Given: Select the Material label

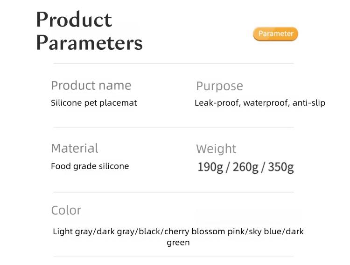Looking at the screenshot, I should (75, 149).
